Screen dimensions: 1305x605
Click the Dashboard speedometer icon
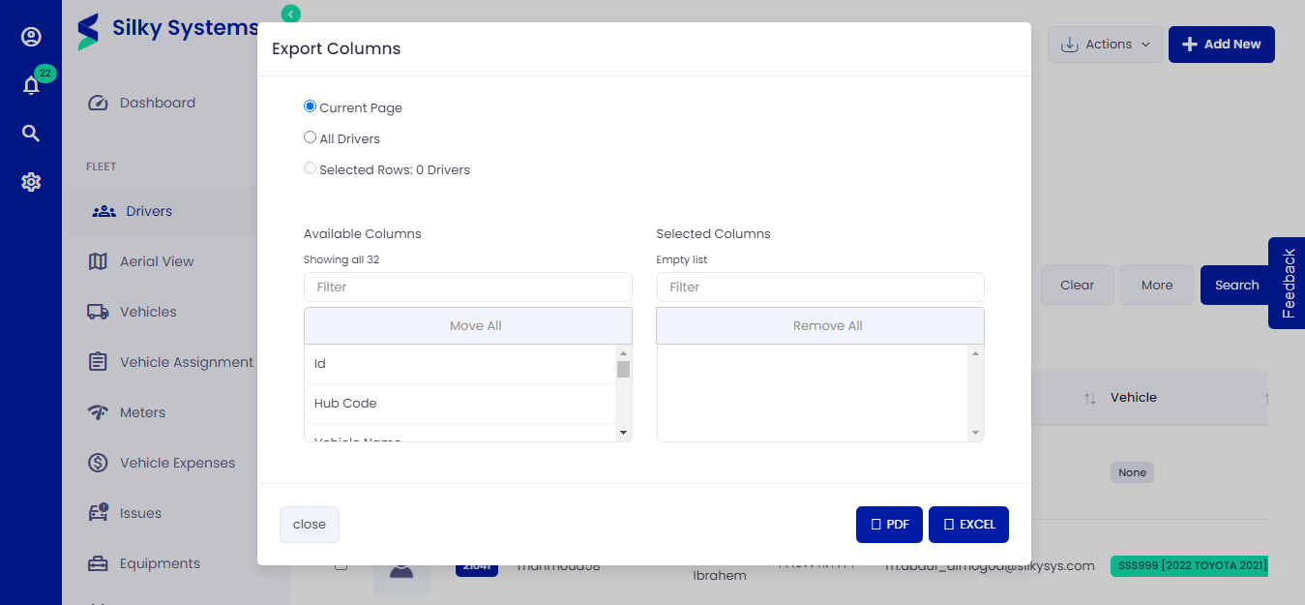tap(98, 104)
